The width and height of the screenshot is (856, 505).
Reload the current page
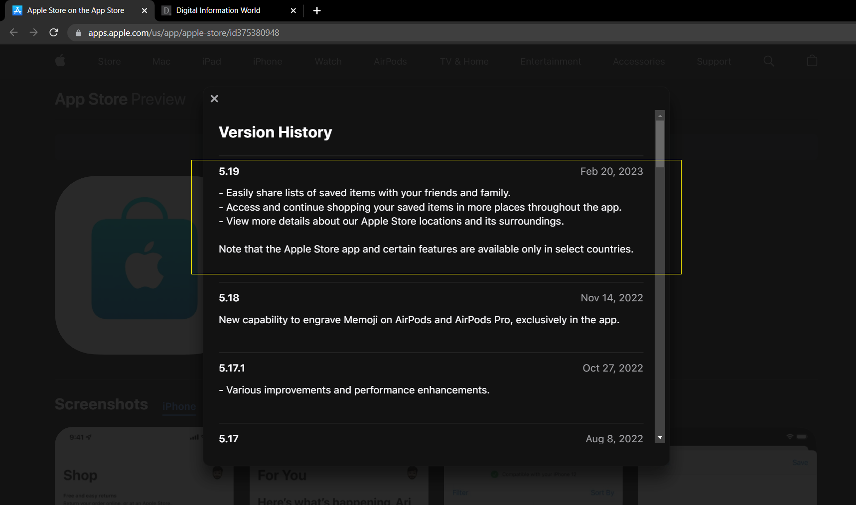click(54, 32)
